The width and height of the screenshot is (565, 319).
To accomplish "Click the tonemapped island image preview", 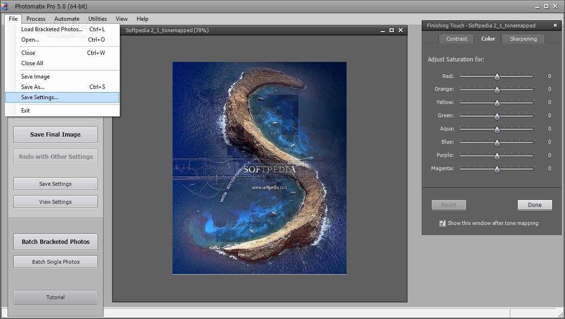I will pyautogui.click(x=260, y=168).
